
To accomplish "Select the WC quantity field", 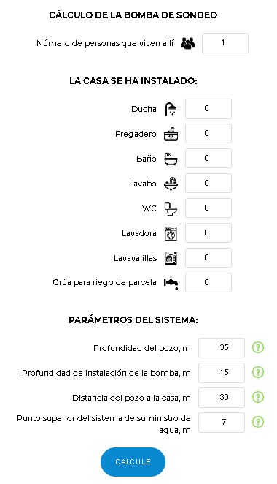I will 208,208.
